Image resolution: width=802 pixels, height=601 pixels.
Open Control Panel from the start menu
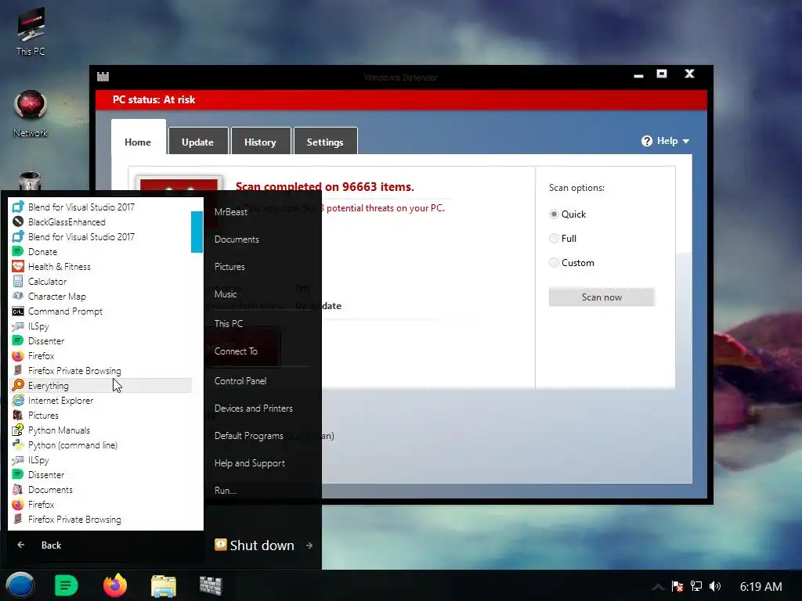(x=240, y=381)
